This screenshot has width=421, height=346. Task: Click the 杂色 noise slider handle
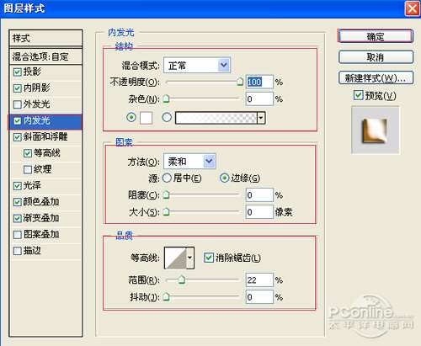coord(166,98)
